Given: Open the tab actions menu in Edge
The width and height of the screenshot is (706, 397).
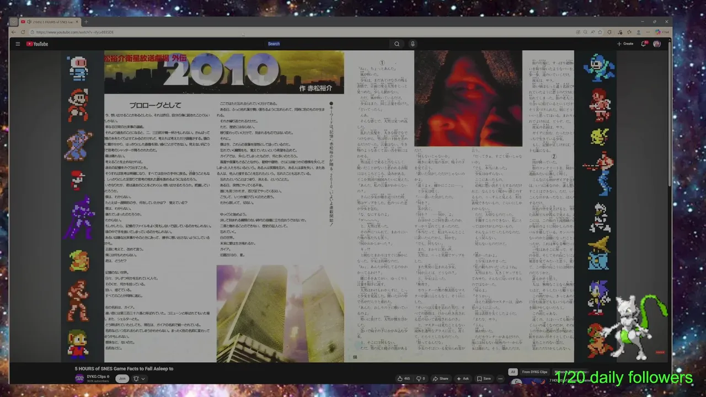Looking at the screenshot, I should coord(13,22).
